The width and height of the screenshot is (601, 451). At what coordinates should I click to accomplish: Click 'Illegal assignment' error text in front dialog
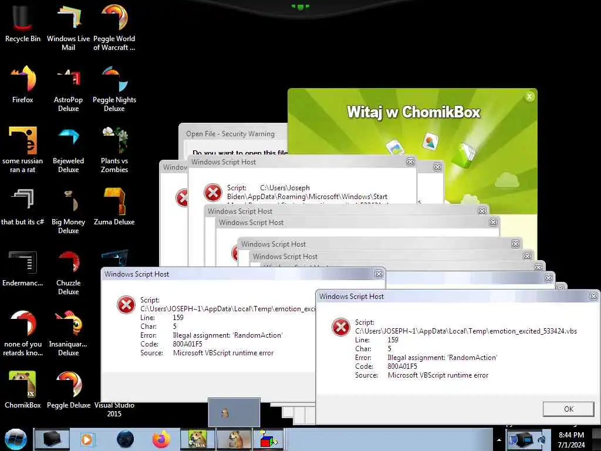(443, 358)
